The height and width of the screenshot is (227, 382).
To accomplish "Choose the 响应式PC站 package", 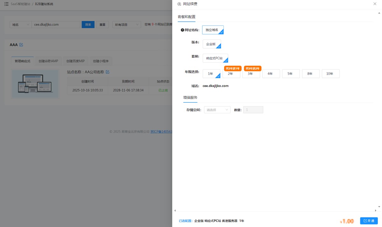I will [x=215, y=58].
